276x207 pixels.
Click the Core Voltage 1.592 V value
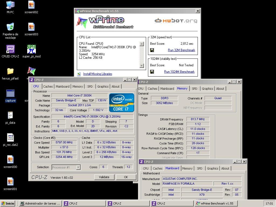[x=98, y=110]
